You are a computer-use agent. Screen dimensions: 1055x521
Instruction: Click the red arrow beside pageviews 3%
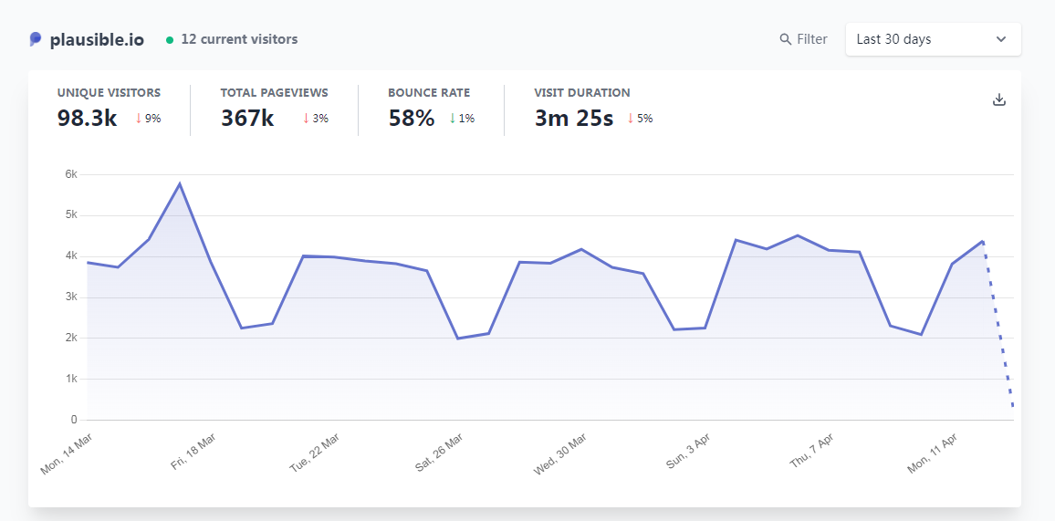tap(306, 119)
